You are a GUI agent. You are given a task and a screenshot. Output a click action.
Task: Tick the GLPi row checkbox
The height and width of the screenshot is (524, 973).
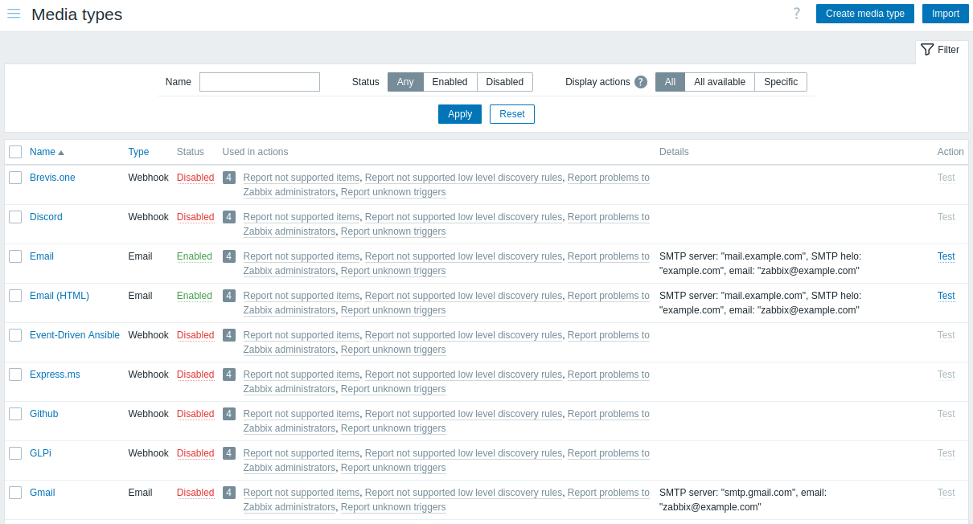pyautogui.click(x=15, y=453)
